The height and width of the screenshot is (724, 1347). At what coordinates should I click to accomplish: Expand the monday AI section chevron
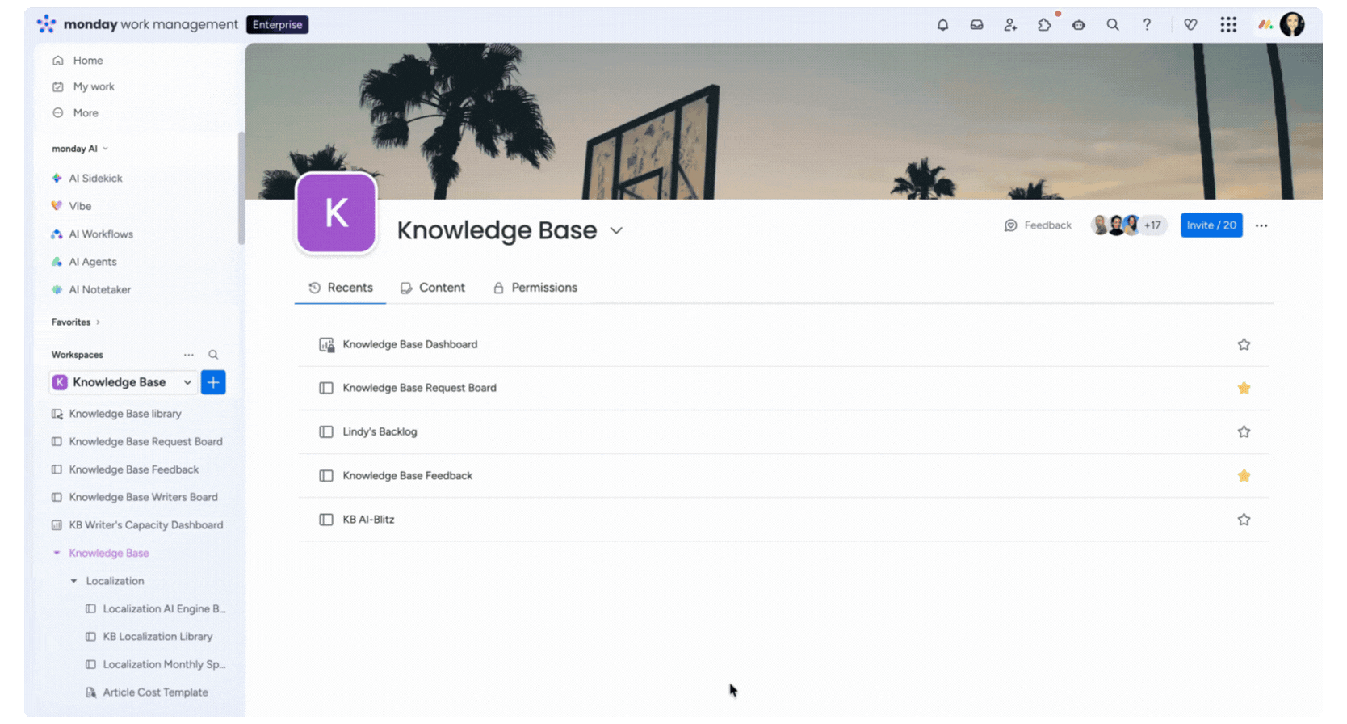point(105,149)
